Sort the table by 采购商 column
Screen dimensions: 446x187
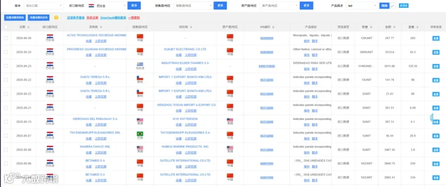click(101, 27)
